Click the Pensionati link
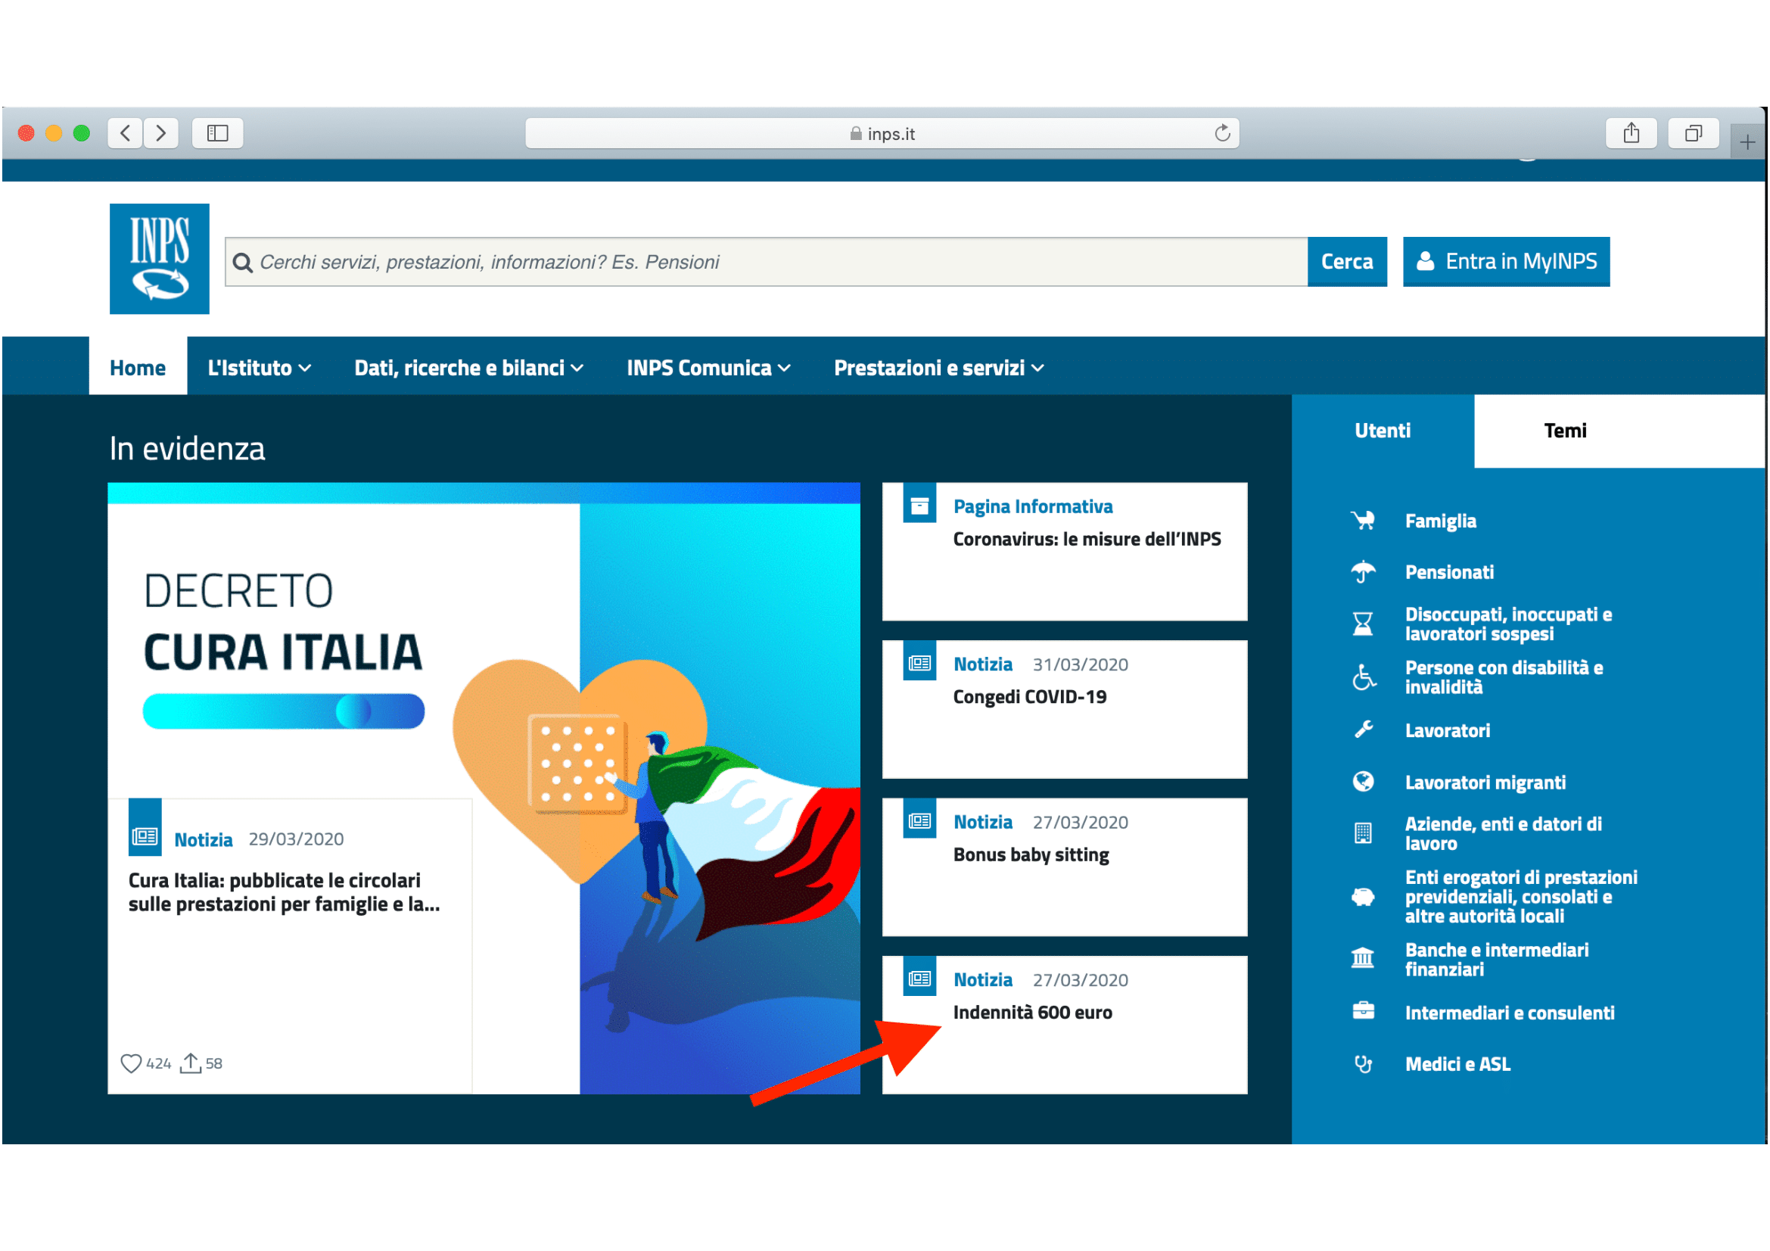Viewport: 1770px width, 1251px height. tap(1449, 573)
